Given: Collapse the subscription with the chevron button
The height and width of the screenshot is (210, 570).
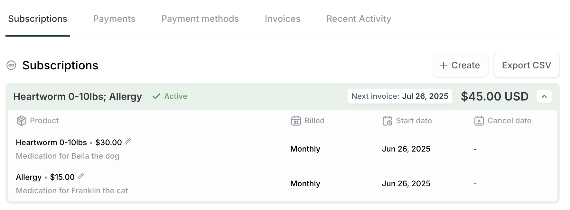Looking at the screenshot, I should click(x=544, y=96).
